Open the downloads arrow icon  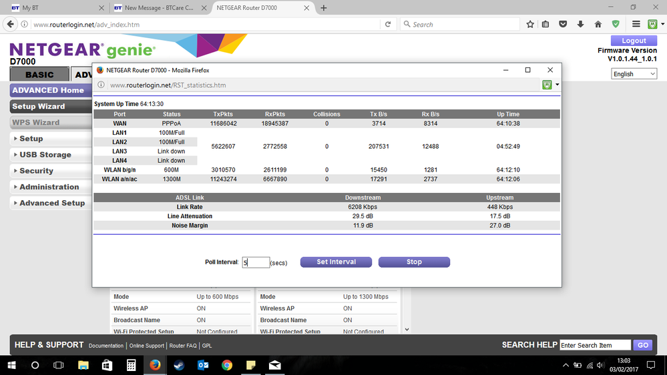click(x=580, y=24)
